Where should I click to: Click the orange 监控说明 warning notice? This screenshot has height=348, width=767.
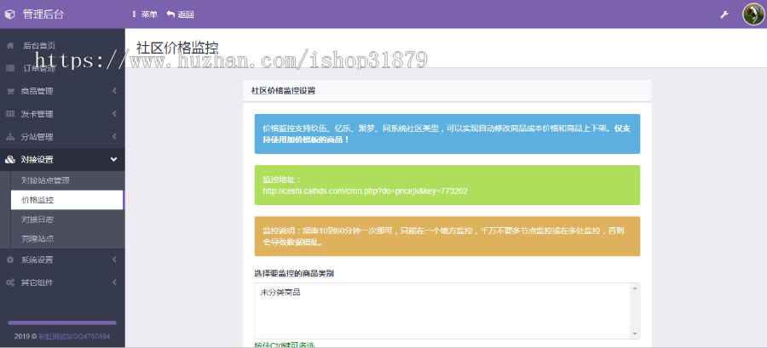447,237
